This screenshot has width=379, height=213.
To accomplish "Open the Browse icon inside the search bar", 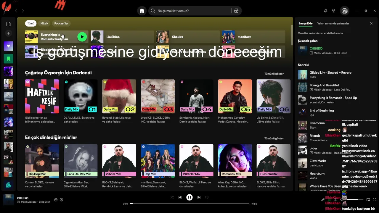I will [x=236, y=11].
